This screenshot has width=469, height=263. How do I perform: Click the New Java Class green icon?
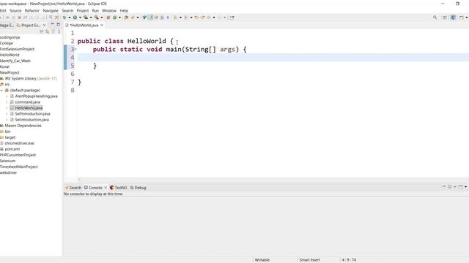pyautogui.click(x=114, y=18)
